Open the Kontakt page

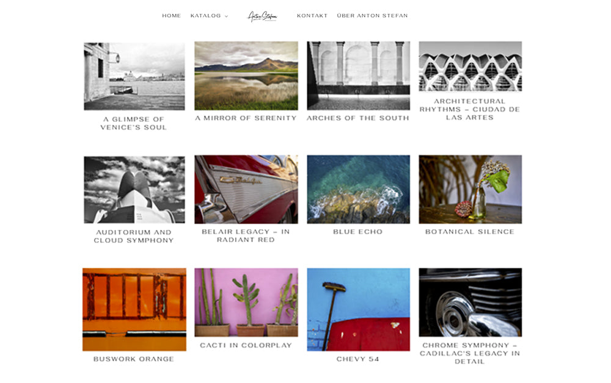pyautogui.click(x=312, y=16)
